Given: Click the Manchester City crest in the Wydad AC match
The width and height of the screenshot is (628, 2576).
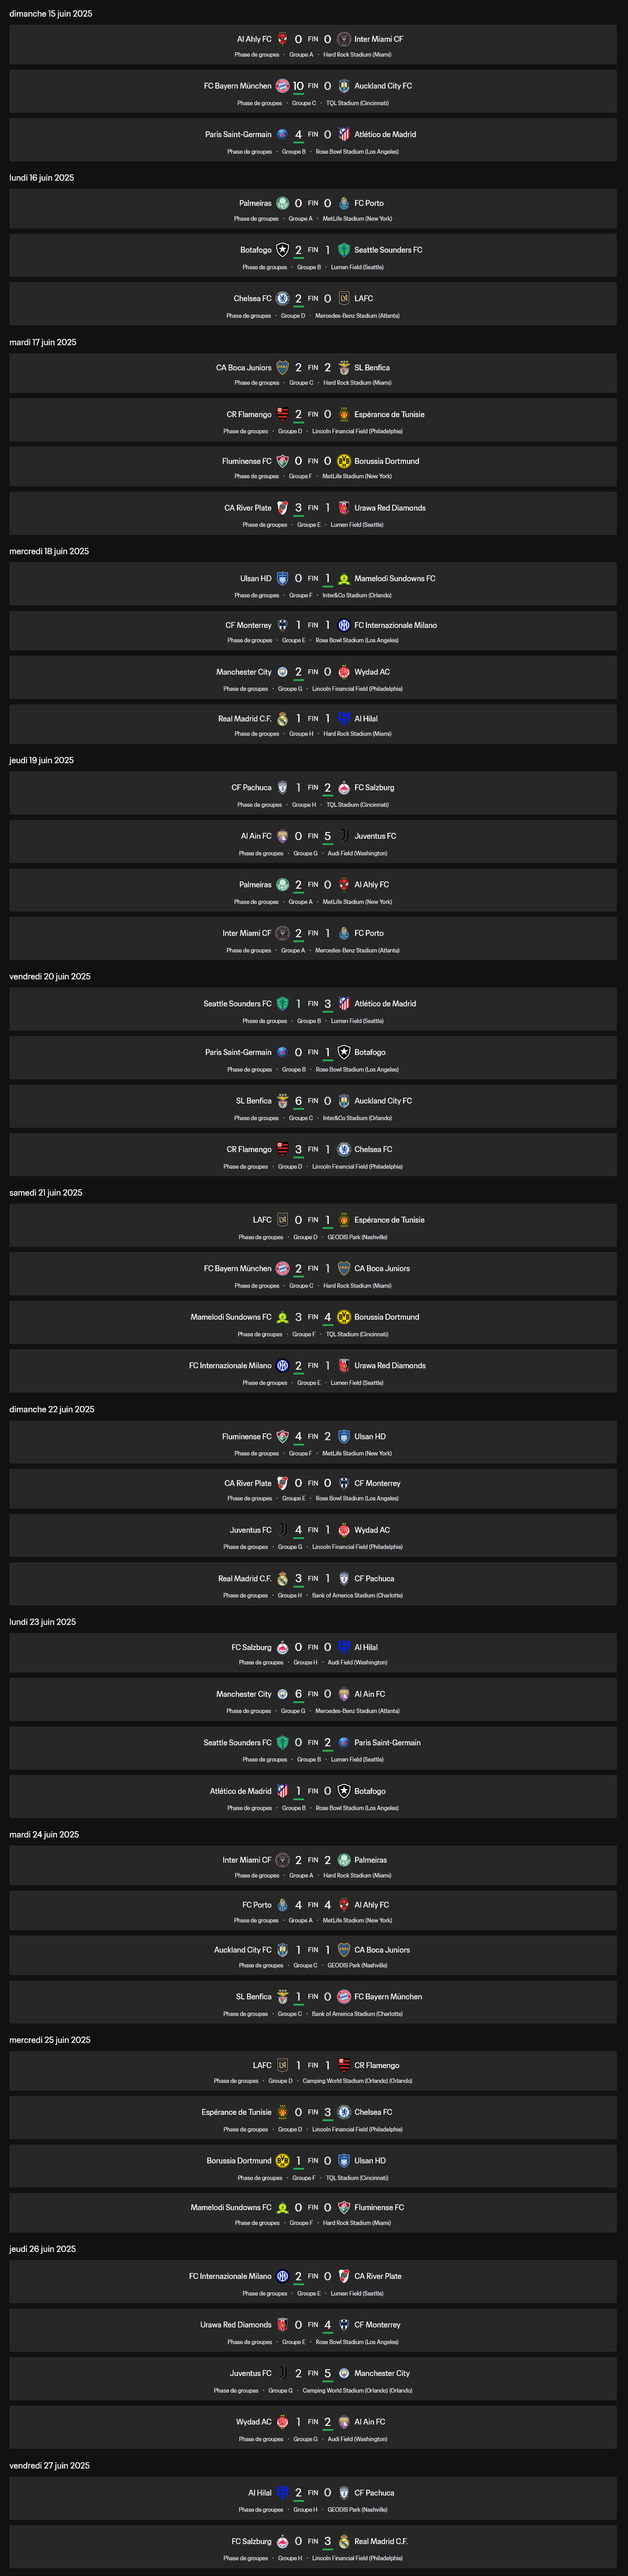Looking at the screenshot, I should (x=282, y=672).
